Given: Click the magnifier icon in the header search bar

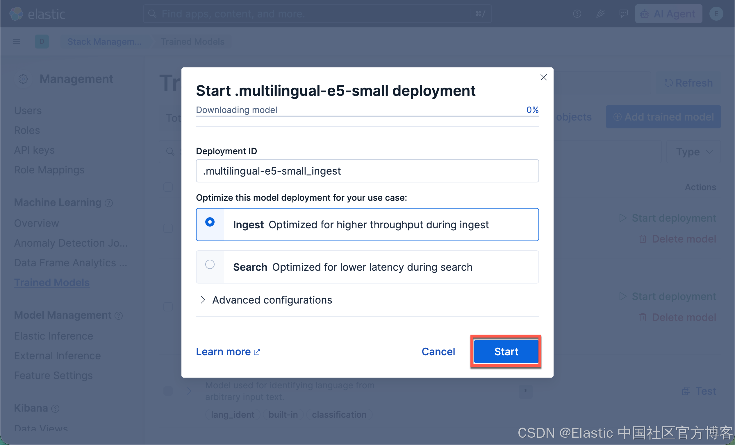Looking at the screenshot, I should point(152,14).
